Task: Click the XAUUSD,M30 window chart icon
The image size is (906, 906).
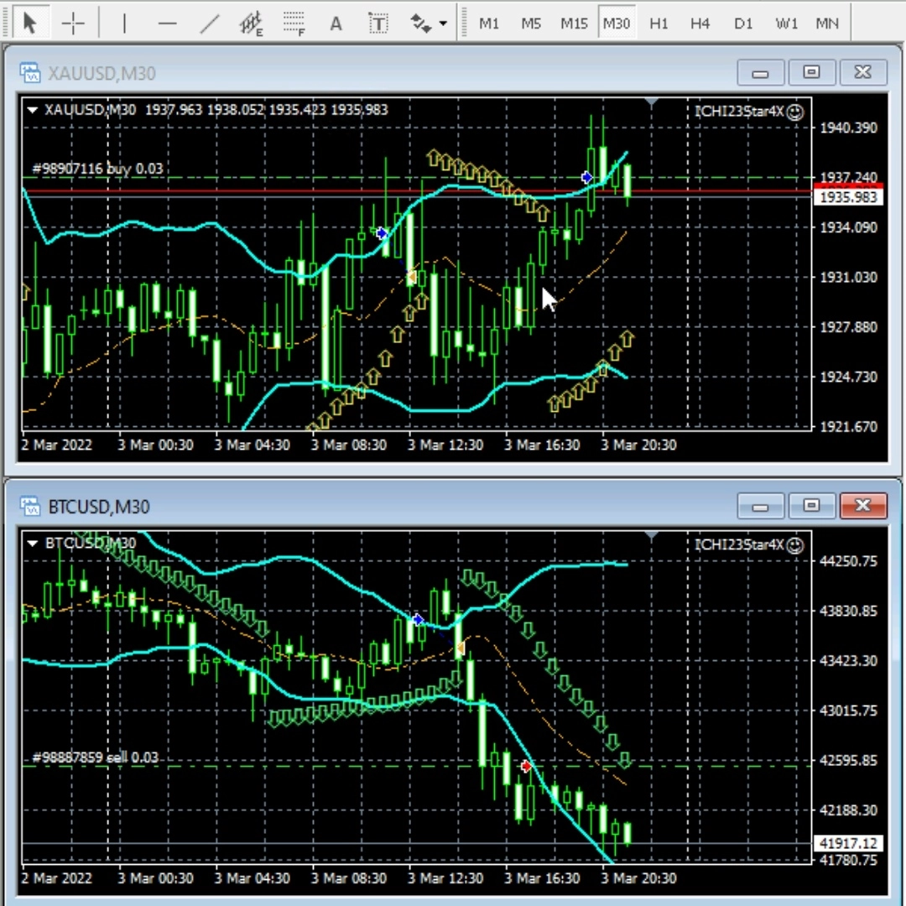Action: click(x=30, y=73)
